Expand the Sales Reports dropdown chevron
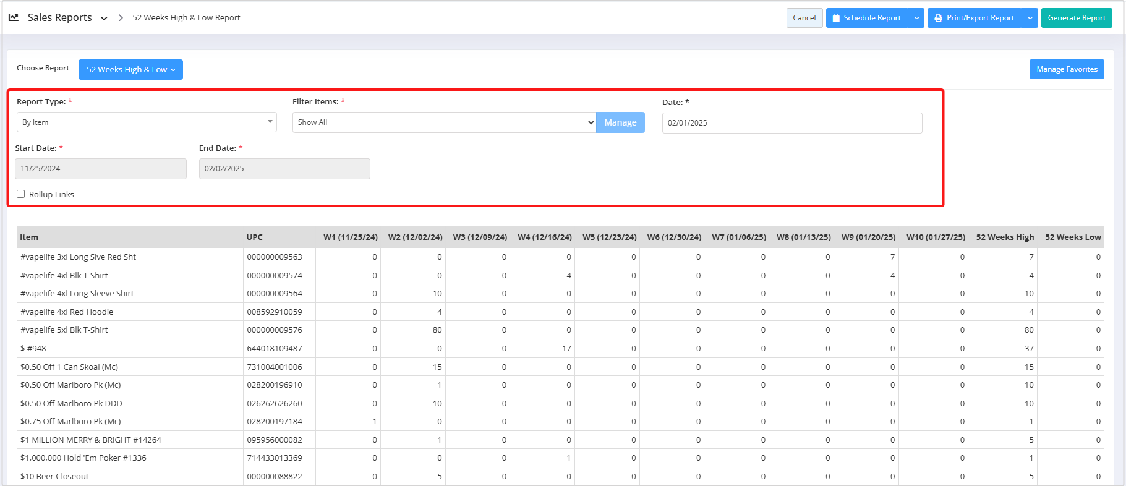Viewport: 1126px width, 486px height. [104, 19]
